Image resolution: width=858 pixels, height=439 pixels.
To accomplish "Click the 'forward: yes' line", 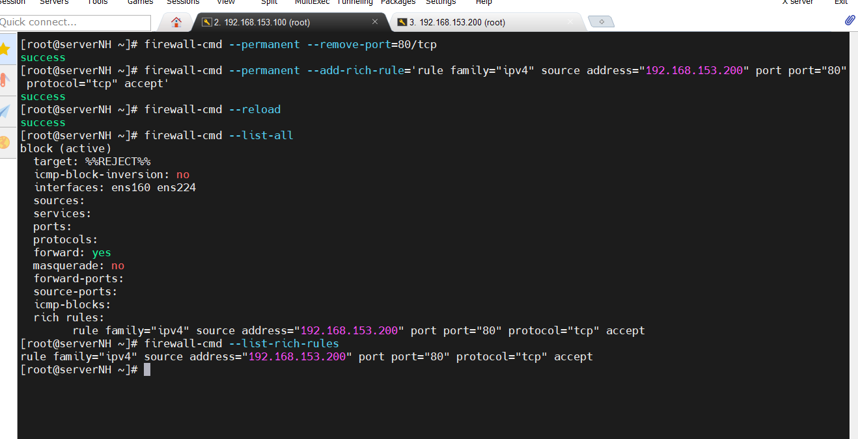I will [x=72, y=252].
